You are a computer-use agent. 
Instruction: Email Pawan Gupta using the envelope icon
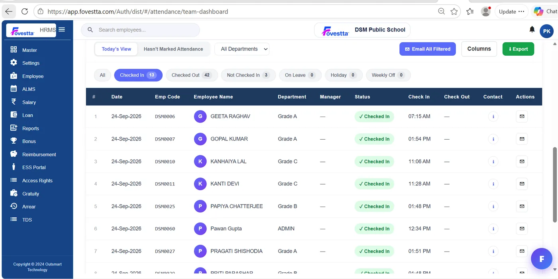pos(522,229)
